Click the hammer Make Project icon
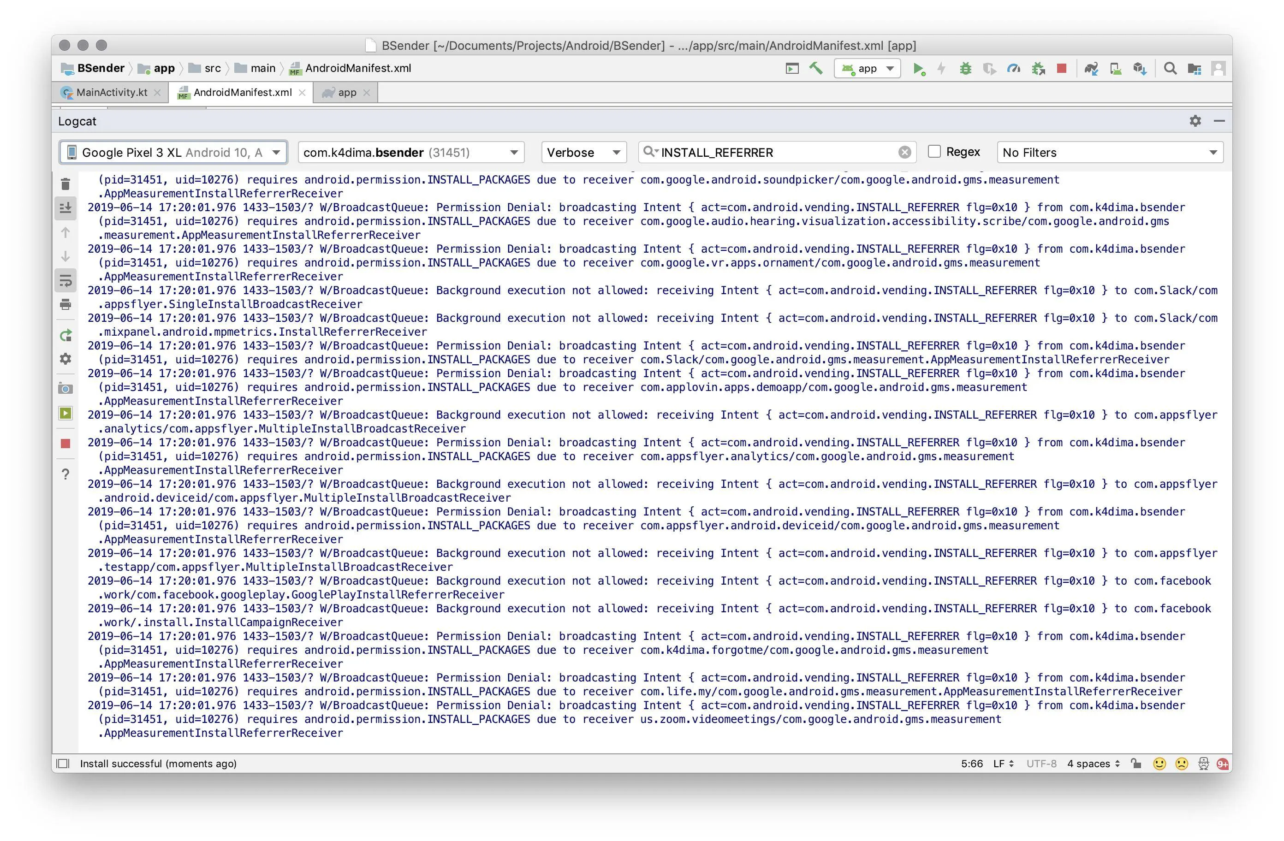Screen dimensions: 1284x841 pos(815,69)
